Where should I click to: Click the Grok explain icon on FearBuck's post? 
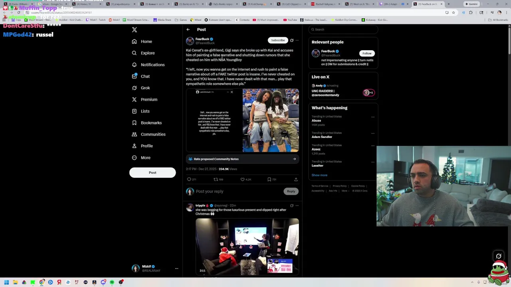[292, 40]
